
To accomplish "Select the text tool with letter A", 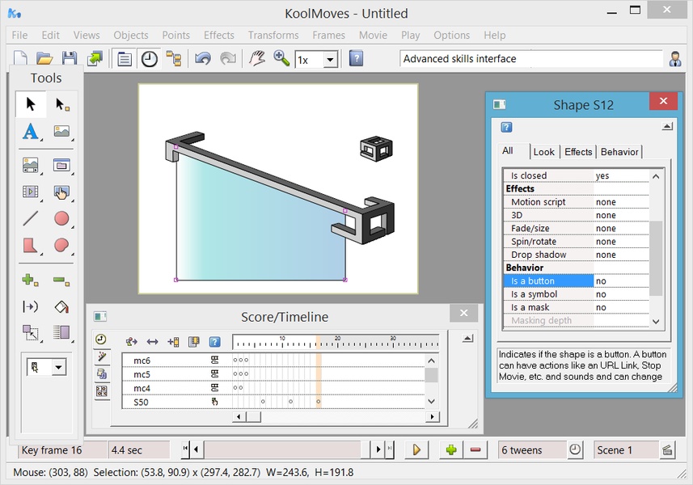I will tap(30, 131).
